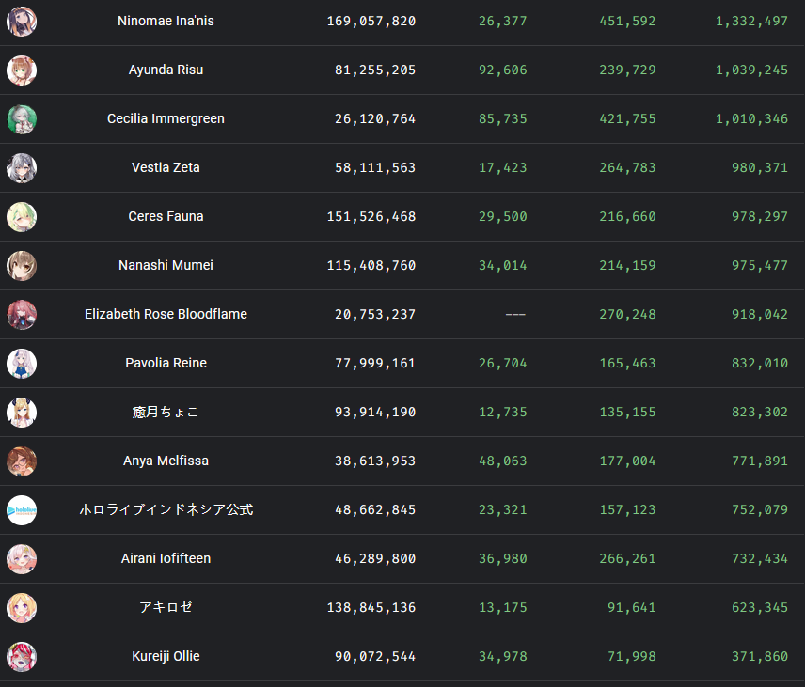The image size is (805, 687).
Task: Select channel name アキロゼ
Action: point(166,607)
